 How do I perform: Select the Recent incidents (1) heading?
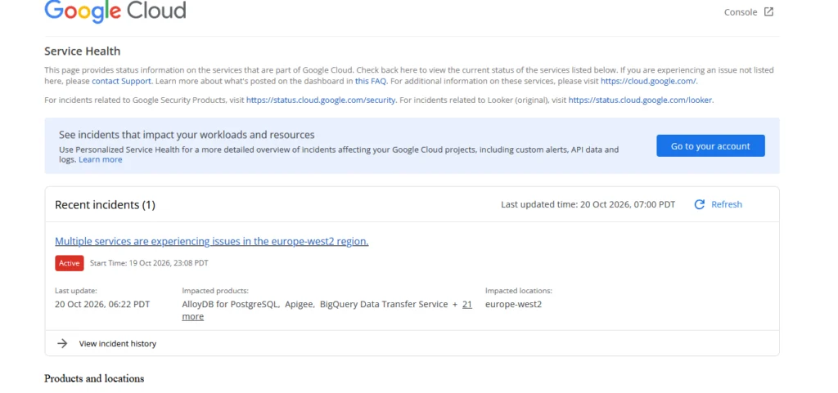coord(106,205)
